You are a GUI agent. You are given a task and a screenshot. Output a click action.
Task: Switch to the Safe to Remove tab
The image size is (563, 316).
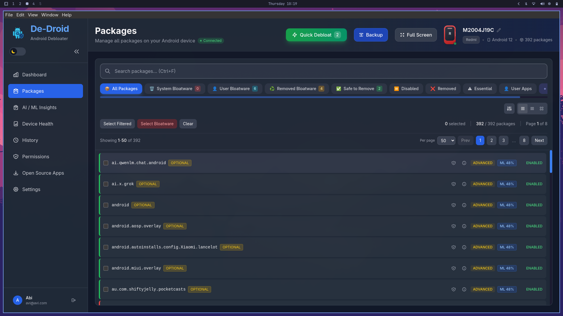[x=359, y=89]
